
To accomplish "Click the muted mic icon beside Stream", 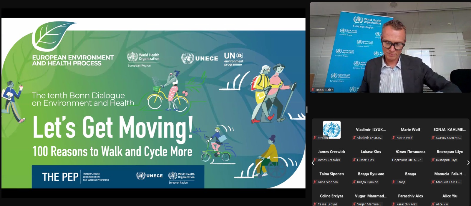I will pos(315,138).
